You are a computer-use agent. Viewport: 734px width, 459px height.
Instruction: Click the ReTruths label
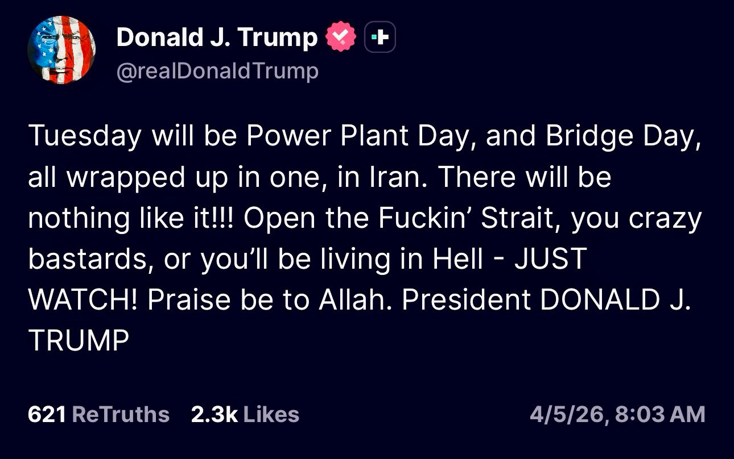click(121, 414)
